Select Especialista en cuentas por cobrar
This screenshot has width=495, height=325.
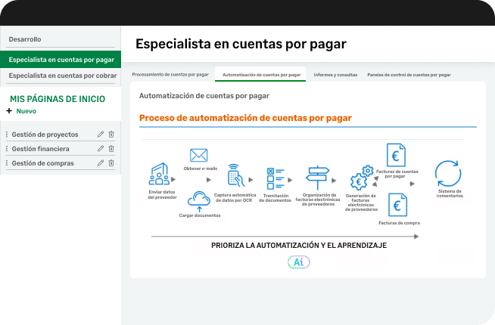click(63, 76)
